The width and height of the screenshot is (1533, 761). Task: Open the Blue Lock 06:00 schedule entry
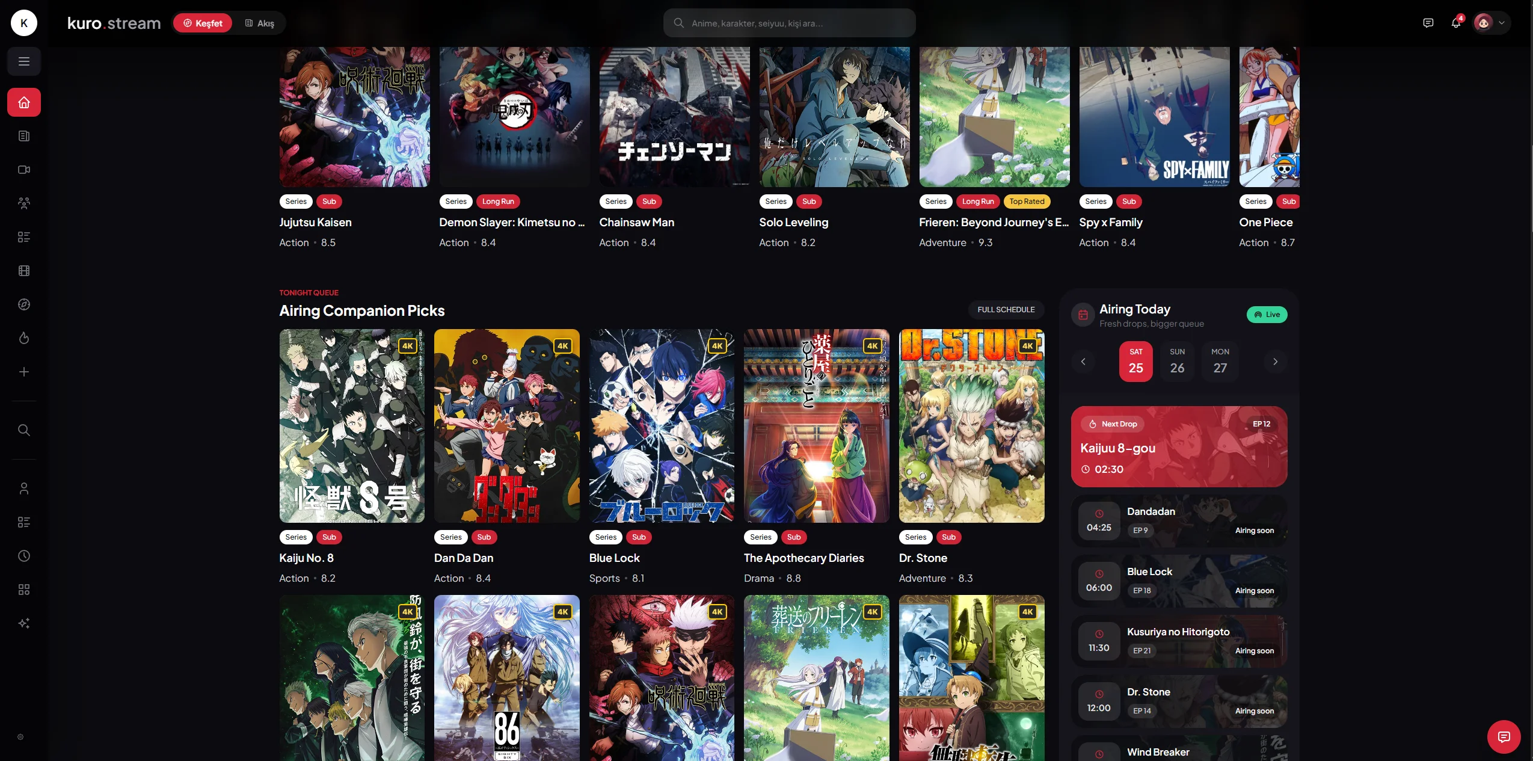pyautogui.click(x=1179, y=581)
